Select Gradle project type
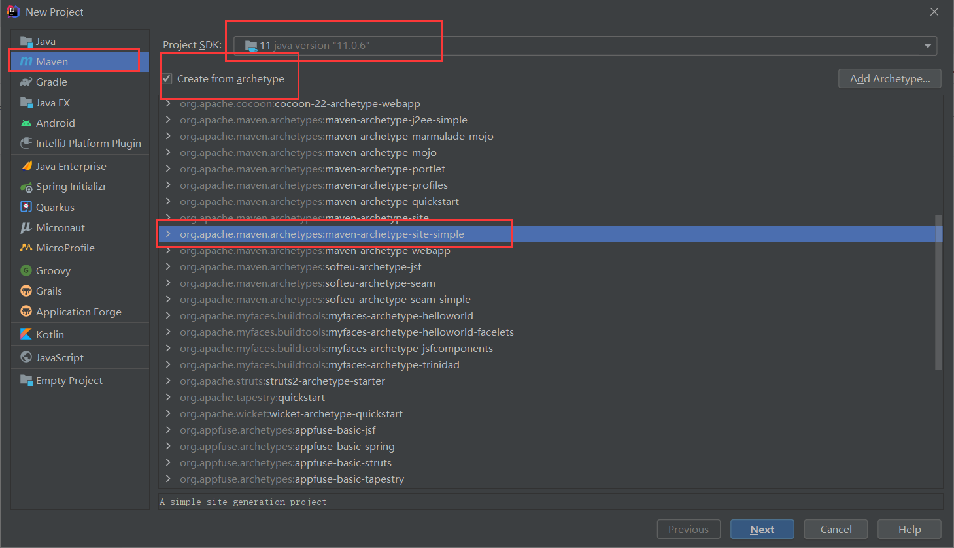 (x=80, y=82)
